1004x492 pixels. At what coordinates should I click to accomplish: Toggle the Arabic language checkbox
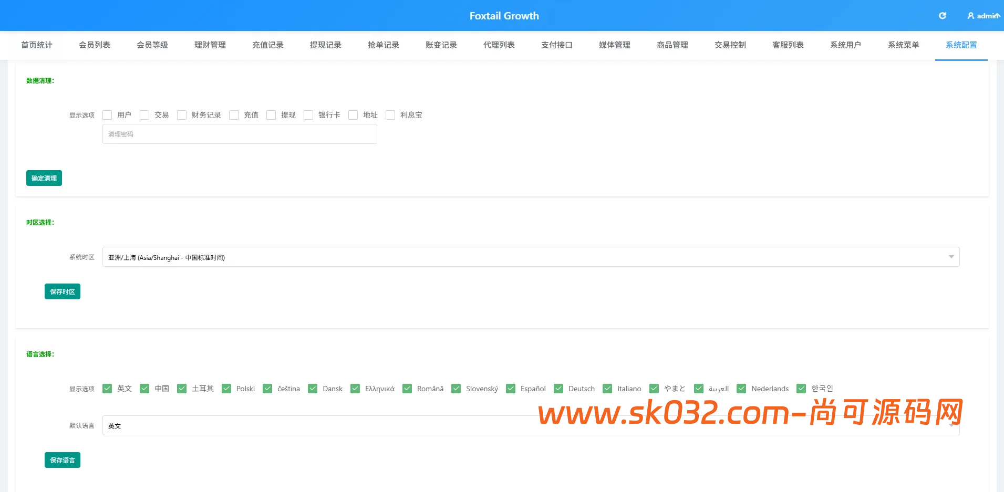pos(699,389)
